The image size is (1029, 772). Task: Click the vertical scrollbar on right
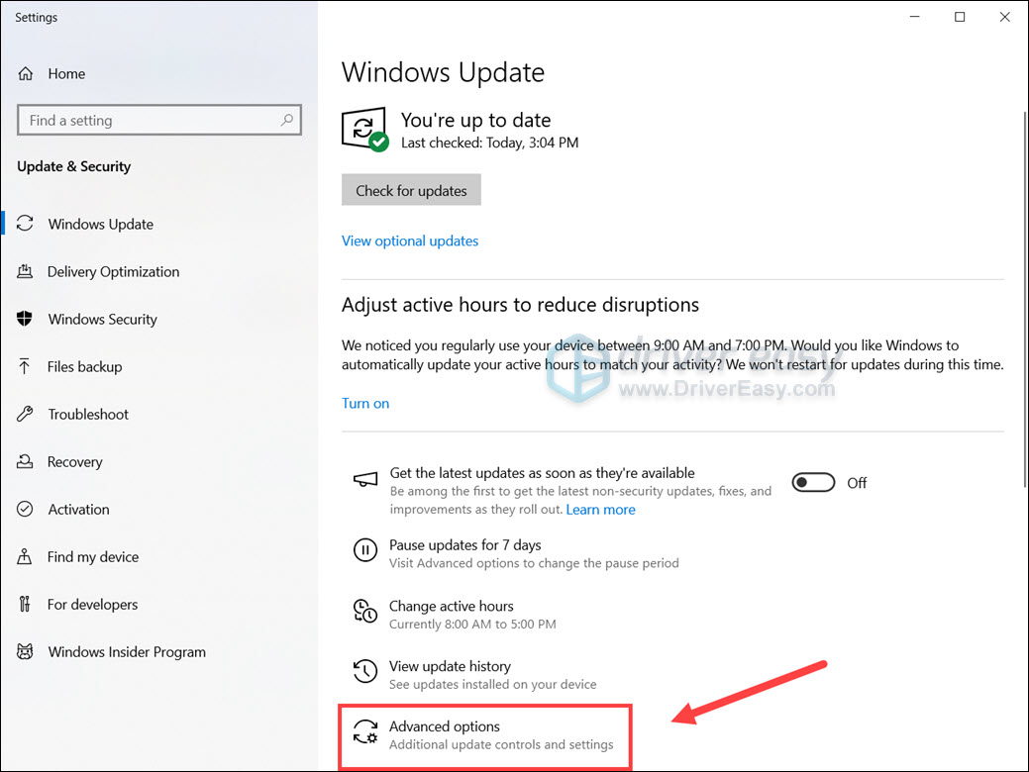pos(1023,297)
